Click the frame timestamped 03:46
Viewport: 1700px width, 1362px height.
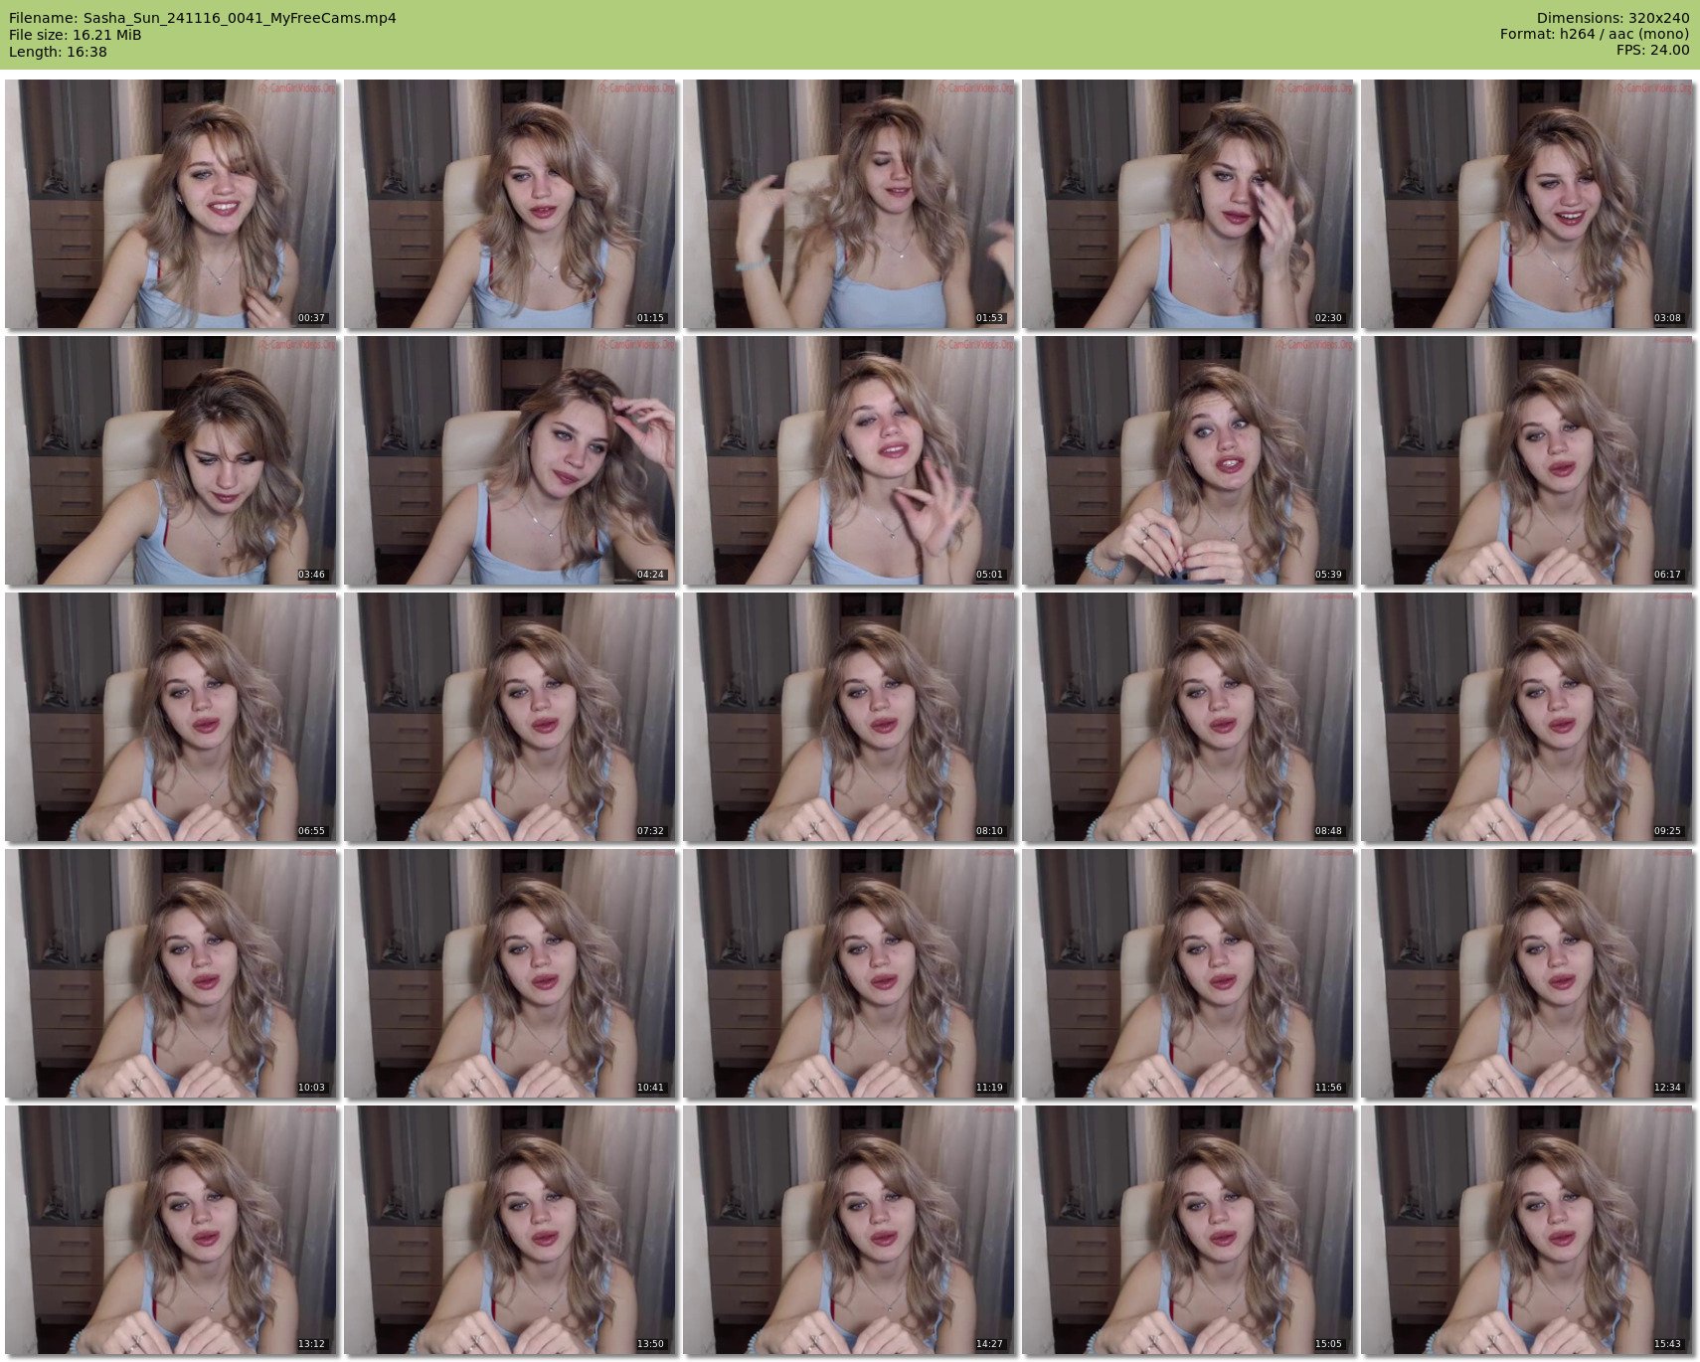coord(171,460)
